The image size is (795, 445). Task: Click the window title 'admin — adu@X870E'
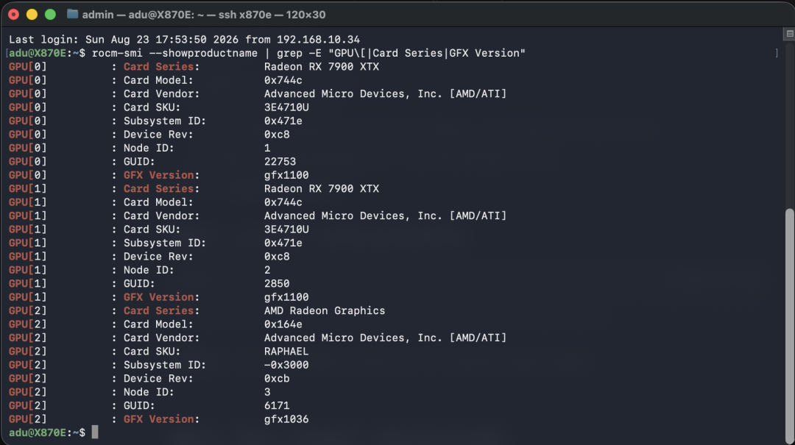(x=204, y=15)
